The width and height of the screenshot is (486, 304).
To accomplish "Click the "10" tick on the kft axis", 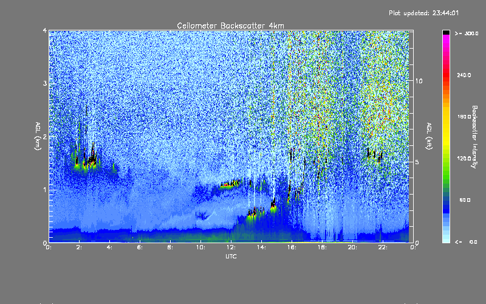I will click(x=419, y=81).
